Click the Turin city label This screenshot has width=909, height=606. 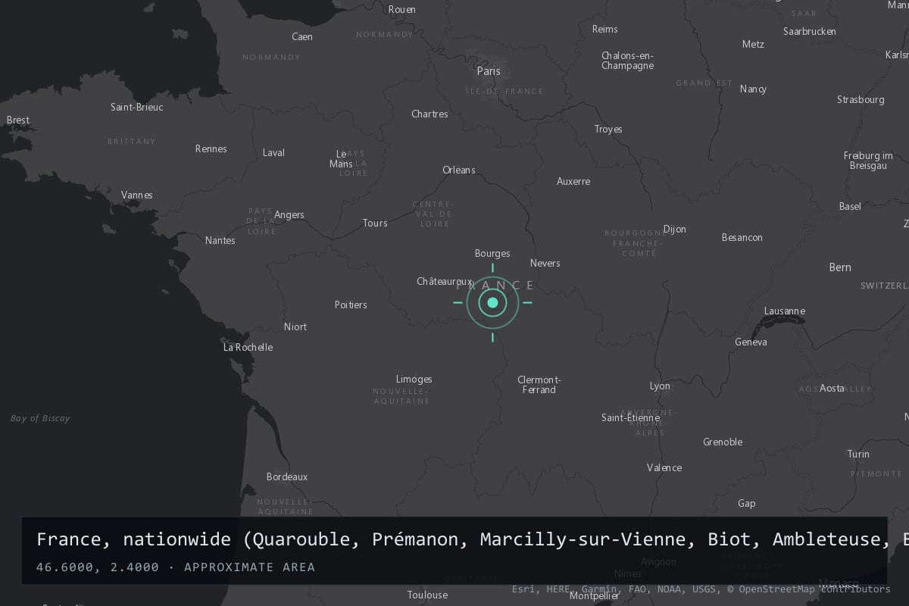[858, 454]
